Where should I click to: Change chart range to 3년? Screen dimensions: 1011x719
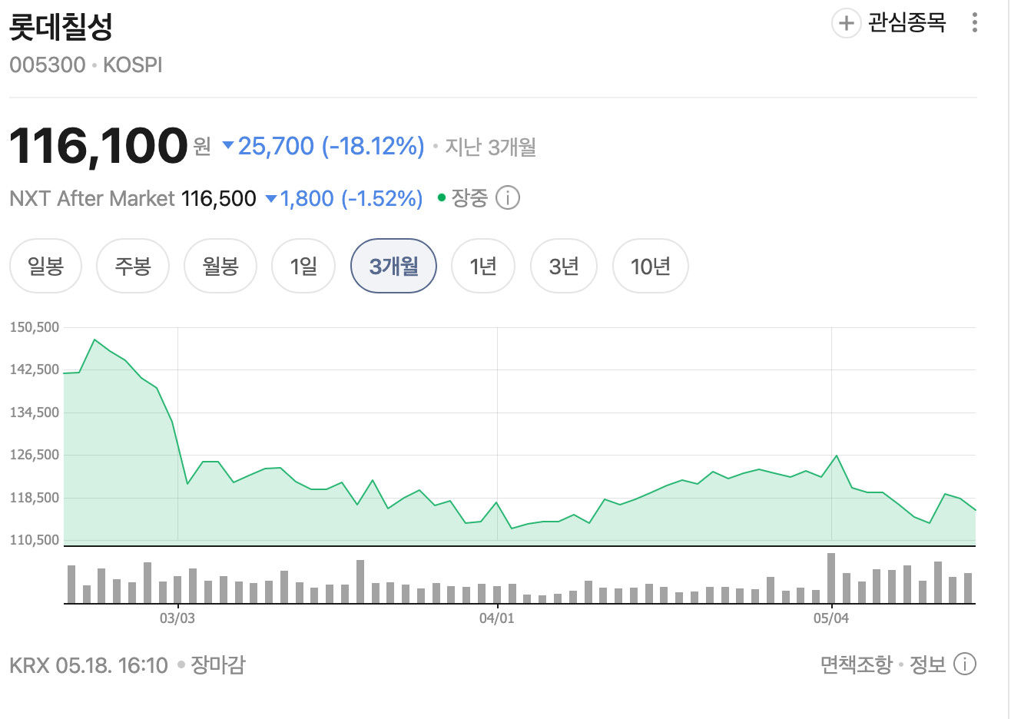pos(564,266)
